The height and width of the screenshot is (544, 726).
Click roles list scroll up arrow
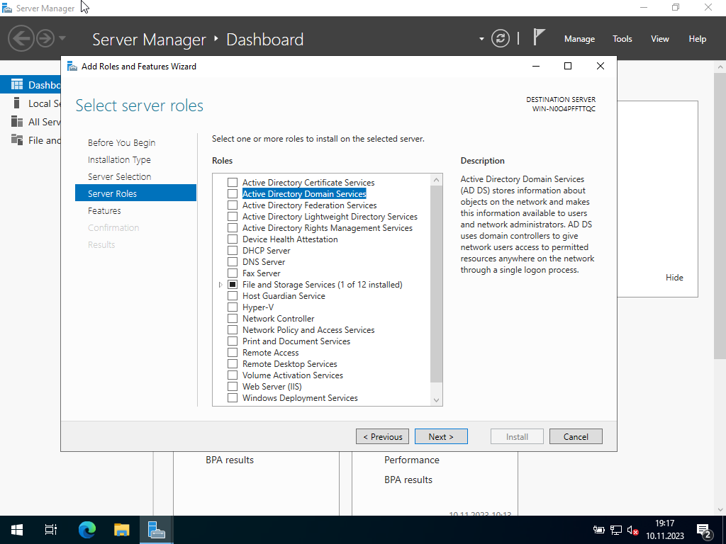436,179
